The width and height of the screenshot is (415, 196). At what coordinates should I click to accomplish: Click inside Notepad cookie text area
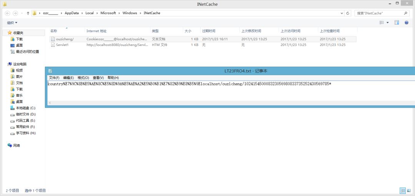231,91
